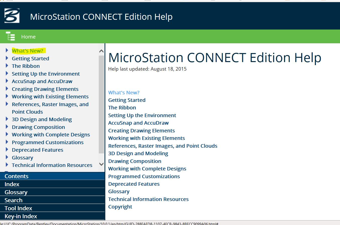Open The Ribbon in sidebar tree
340x225 pixels.
coord(26,66)
